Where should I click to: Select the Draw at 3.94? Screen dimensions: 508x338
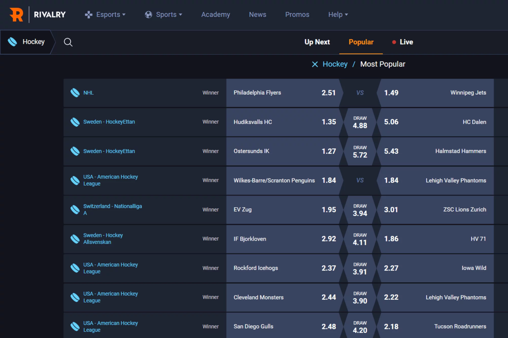pyautogui.click(x=360, y=210)
